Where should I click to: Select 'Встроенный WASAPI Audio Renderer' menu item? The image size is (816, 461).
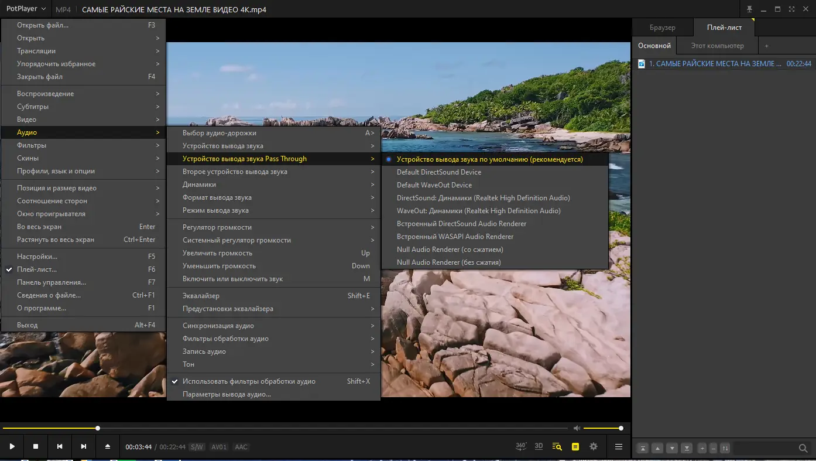pos(455,237)
